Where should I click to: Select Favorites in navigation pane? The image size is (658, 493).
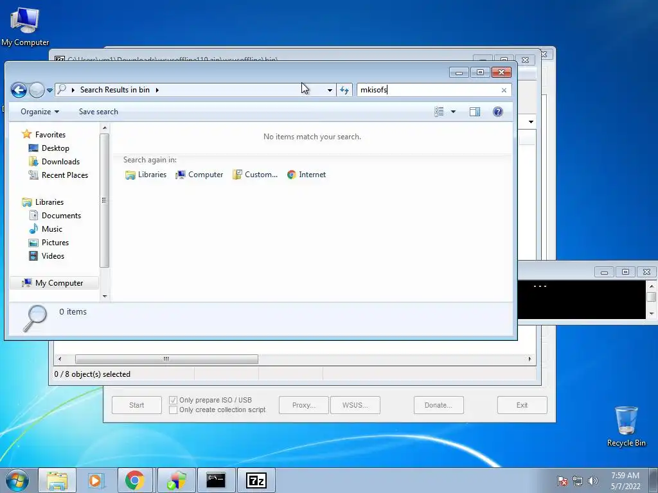[50, 135]
